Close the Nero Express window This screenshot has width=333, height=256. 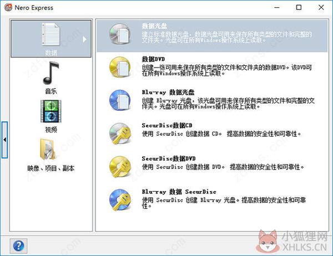[x=321, y=8]
